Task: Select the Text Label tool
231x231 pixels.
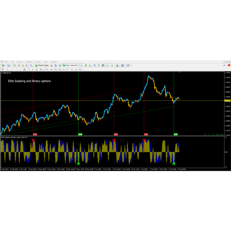Action: (x=37, y=69)
